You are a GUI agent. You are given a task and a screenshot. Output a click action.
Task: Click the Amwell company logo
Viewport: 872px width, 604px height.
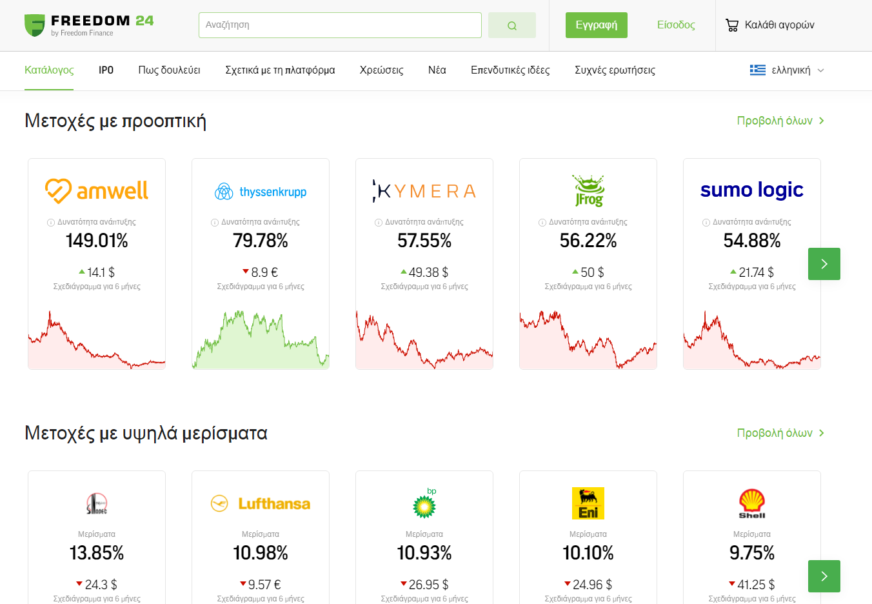pyautogui.click(x=97, y=190)
